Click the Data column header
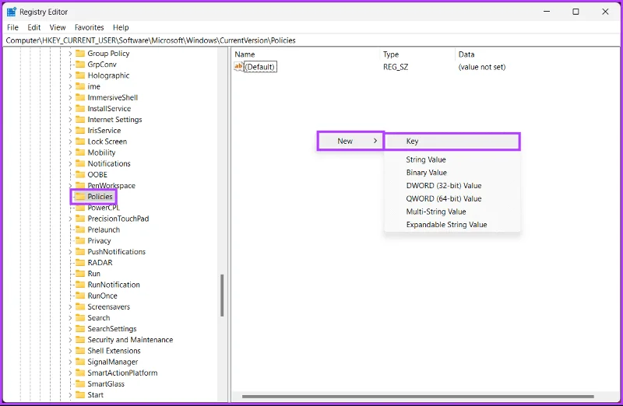The width and height of the screenshot is (623, 406). 537,54
